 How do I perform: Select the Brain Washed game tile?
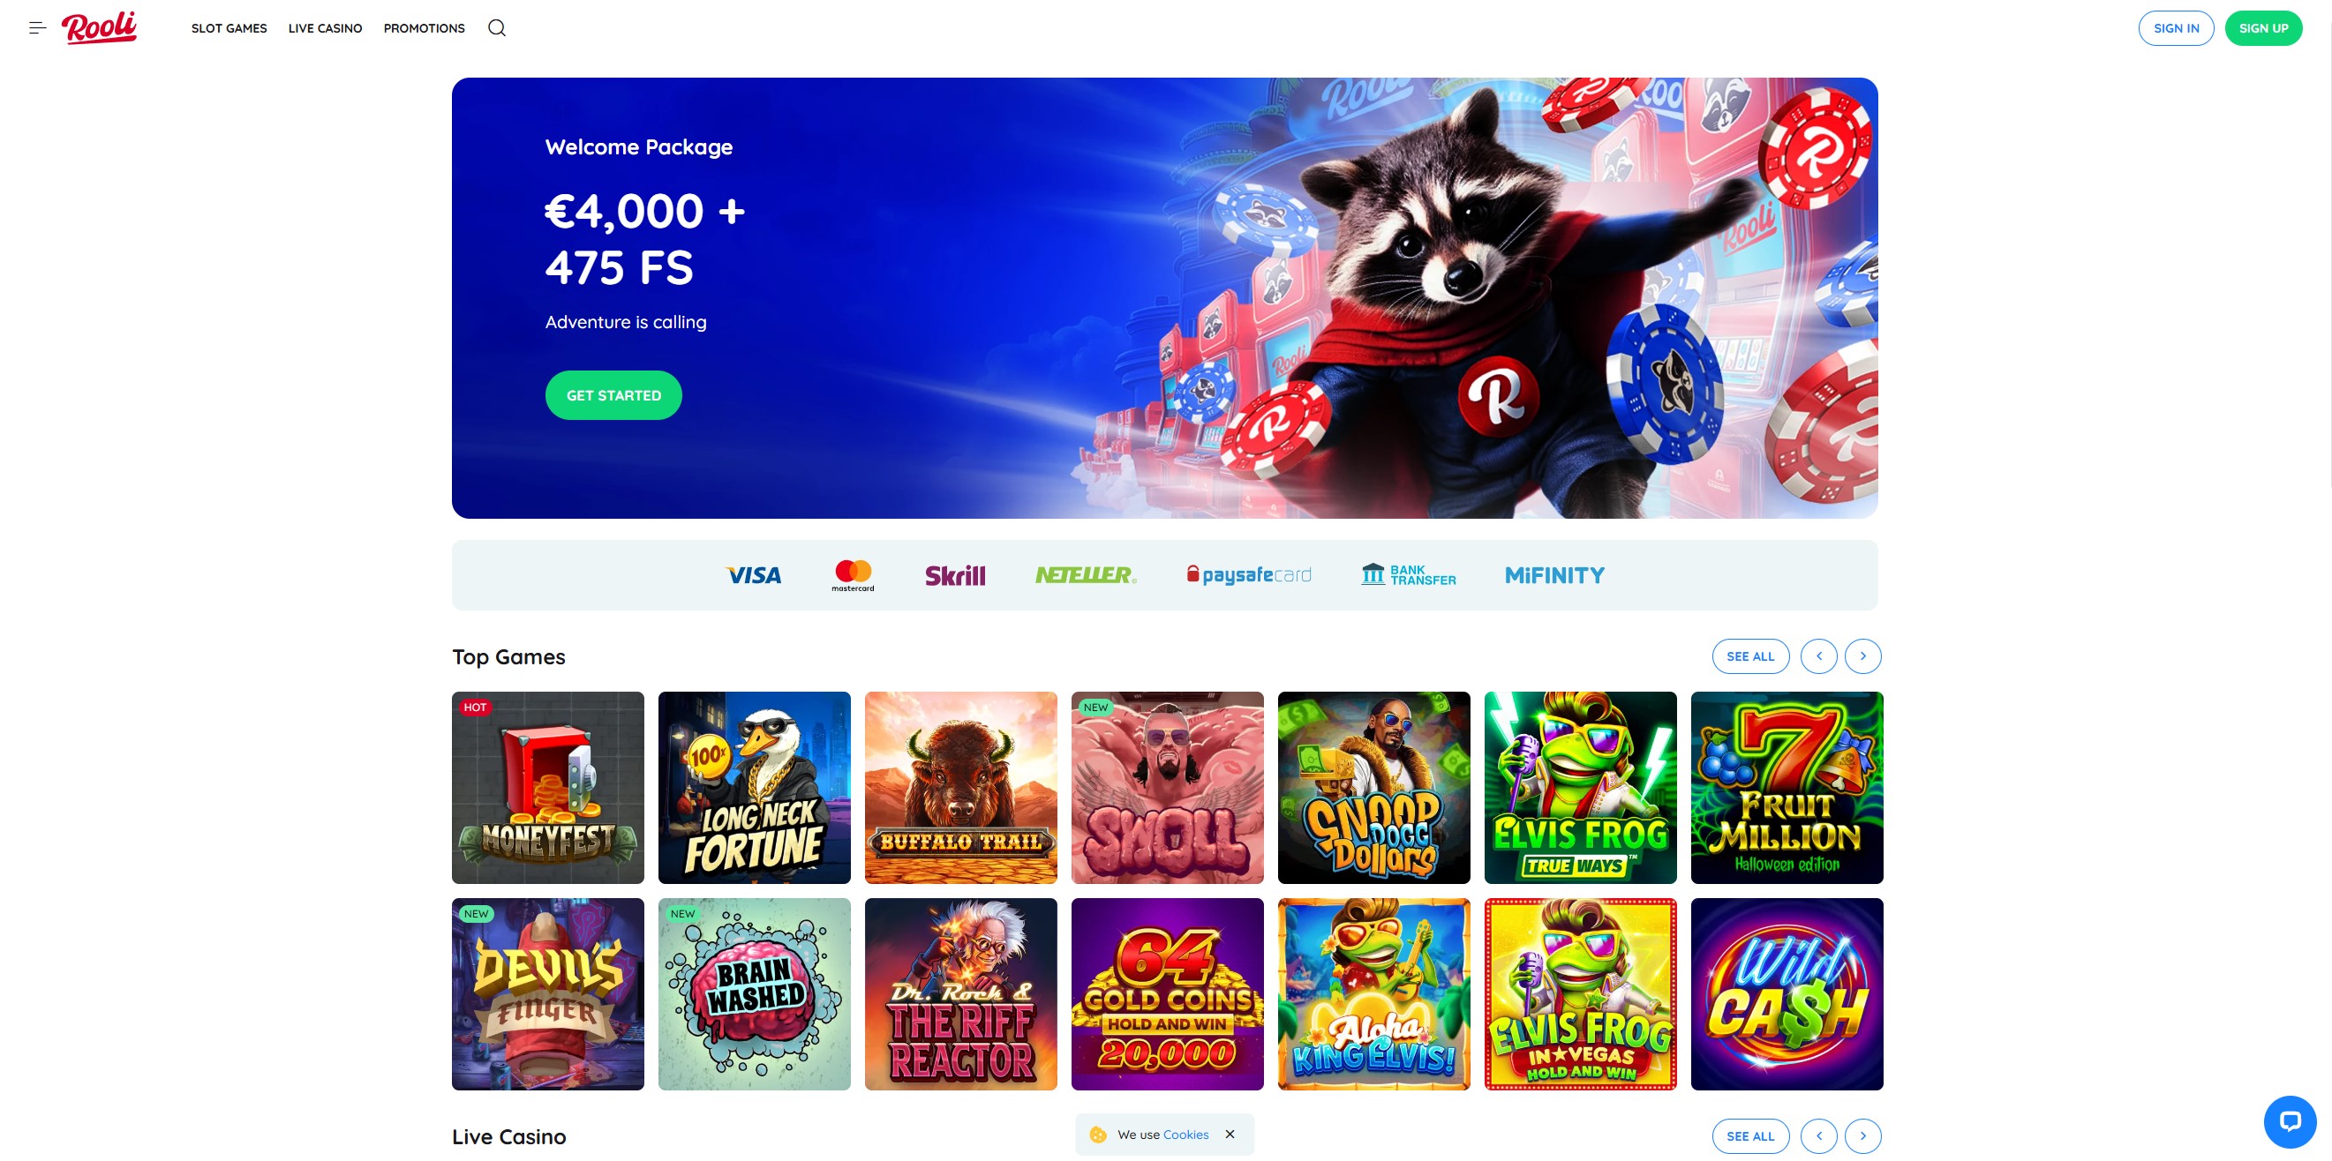754,993
